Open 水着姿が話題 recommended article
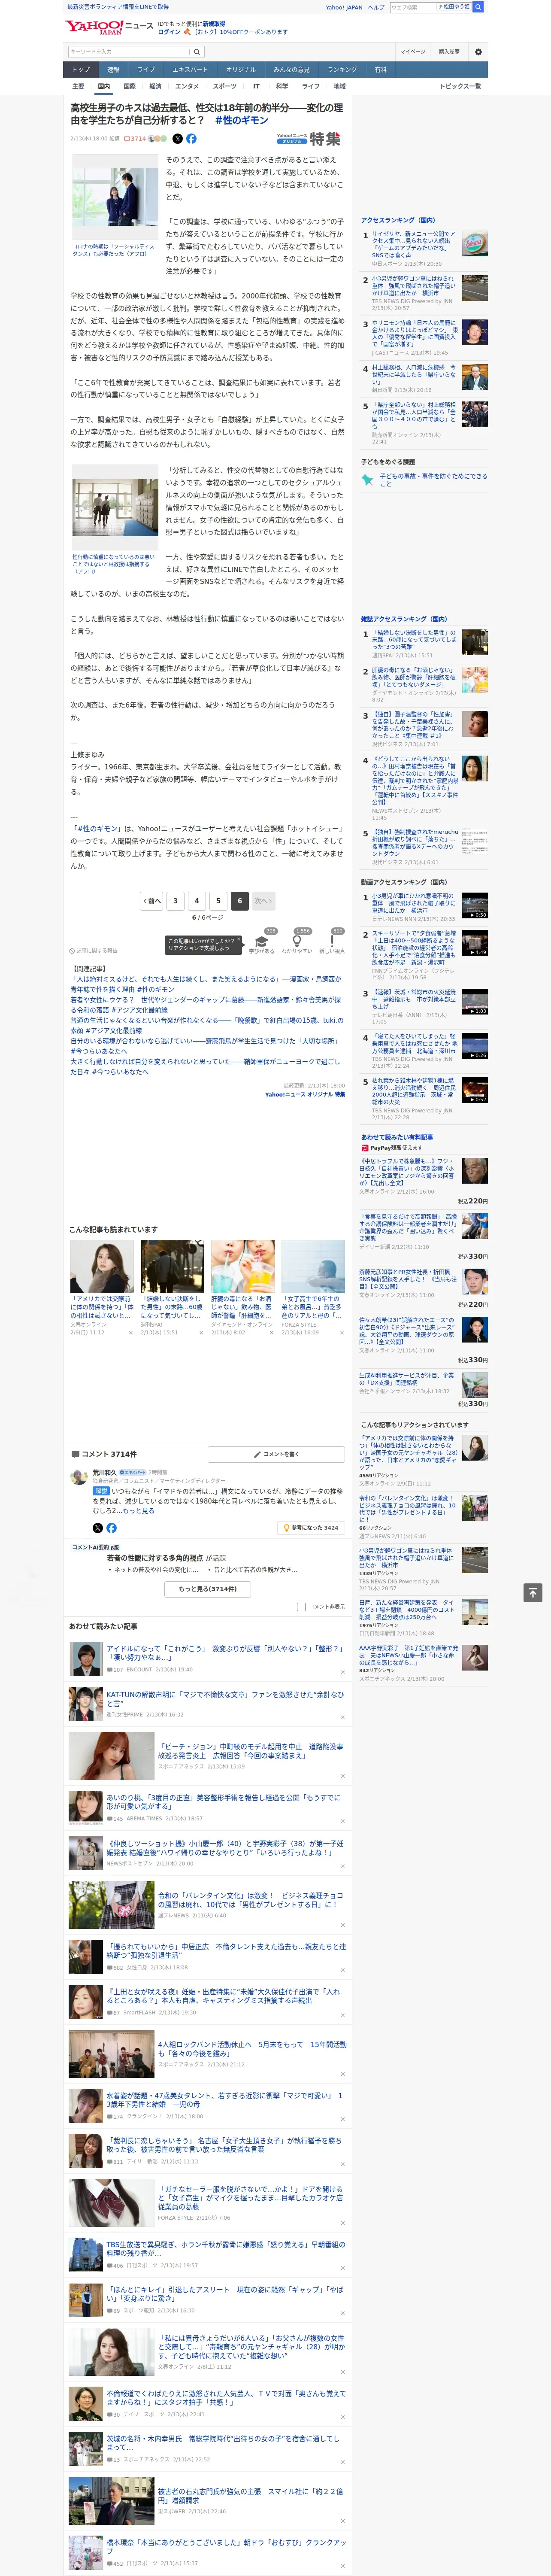The width and height of the screenshot is (551, 2576). [x=224, y=2100]
